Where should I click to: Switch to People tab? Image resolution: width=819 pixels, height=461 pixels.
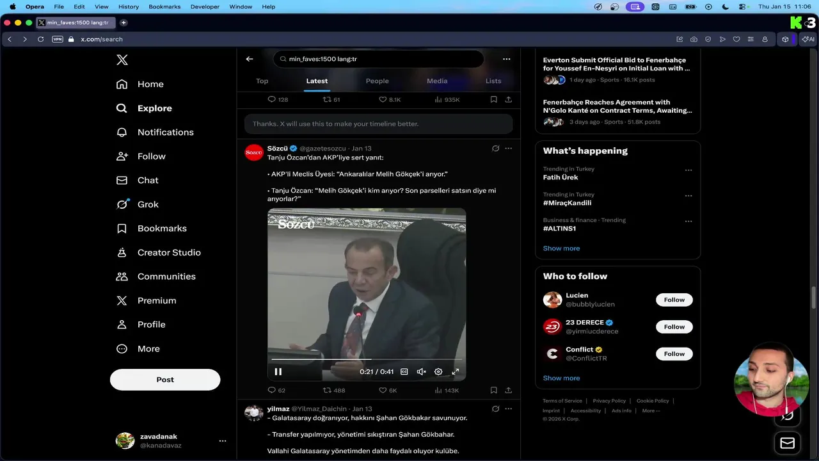click(378, 81)
